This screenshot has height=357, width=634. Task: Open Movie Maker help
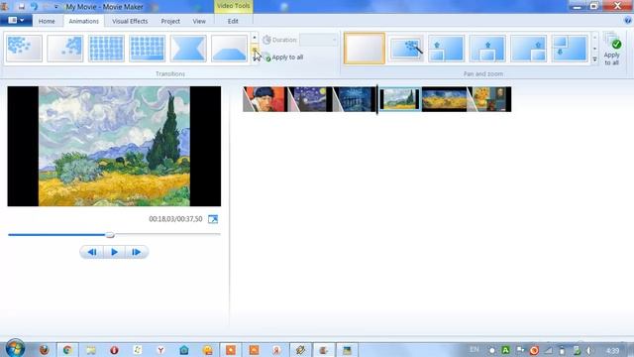(628, 20)
